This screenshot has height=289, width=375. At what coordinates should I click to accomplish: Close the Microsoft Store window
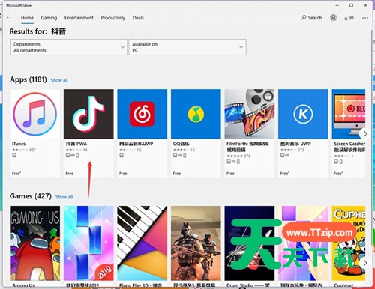pos(365,5)
